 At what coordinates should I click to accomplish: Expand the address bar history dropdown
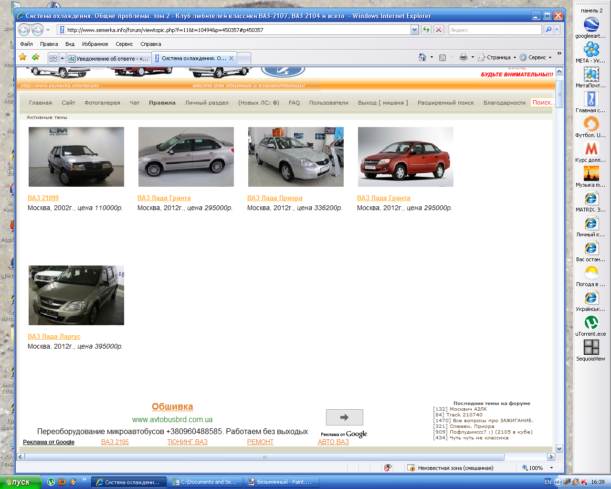(414, 30)
